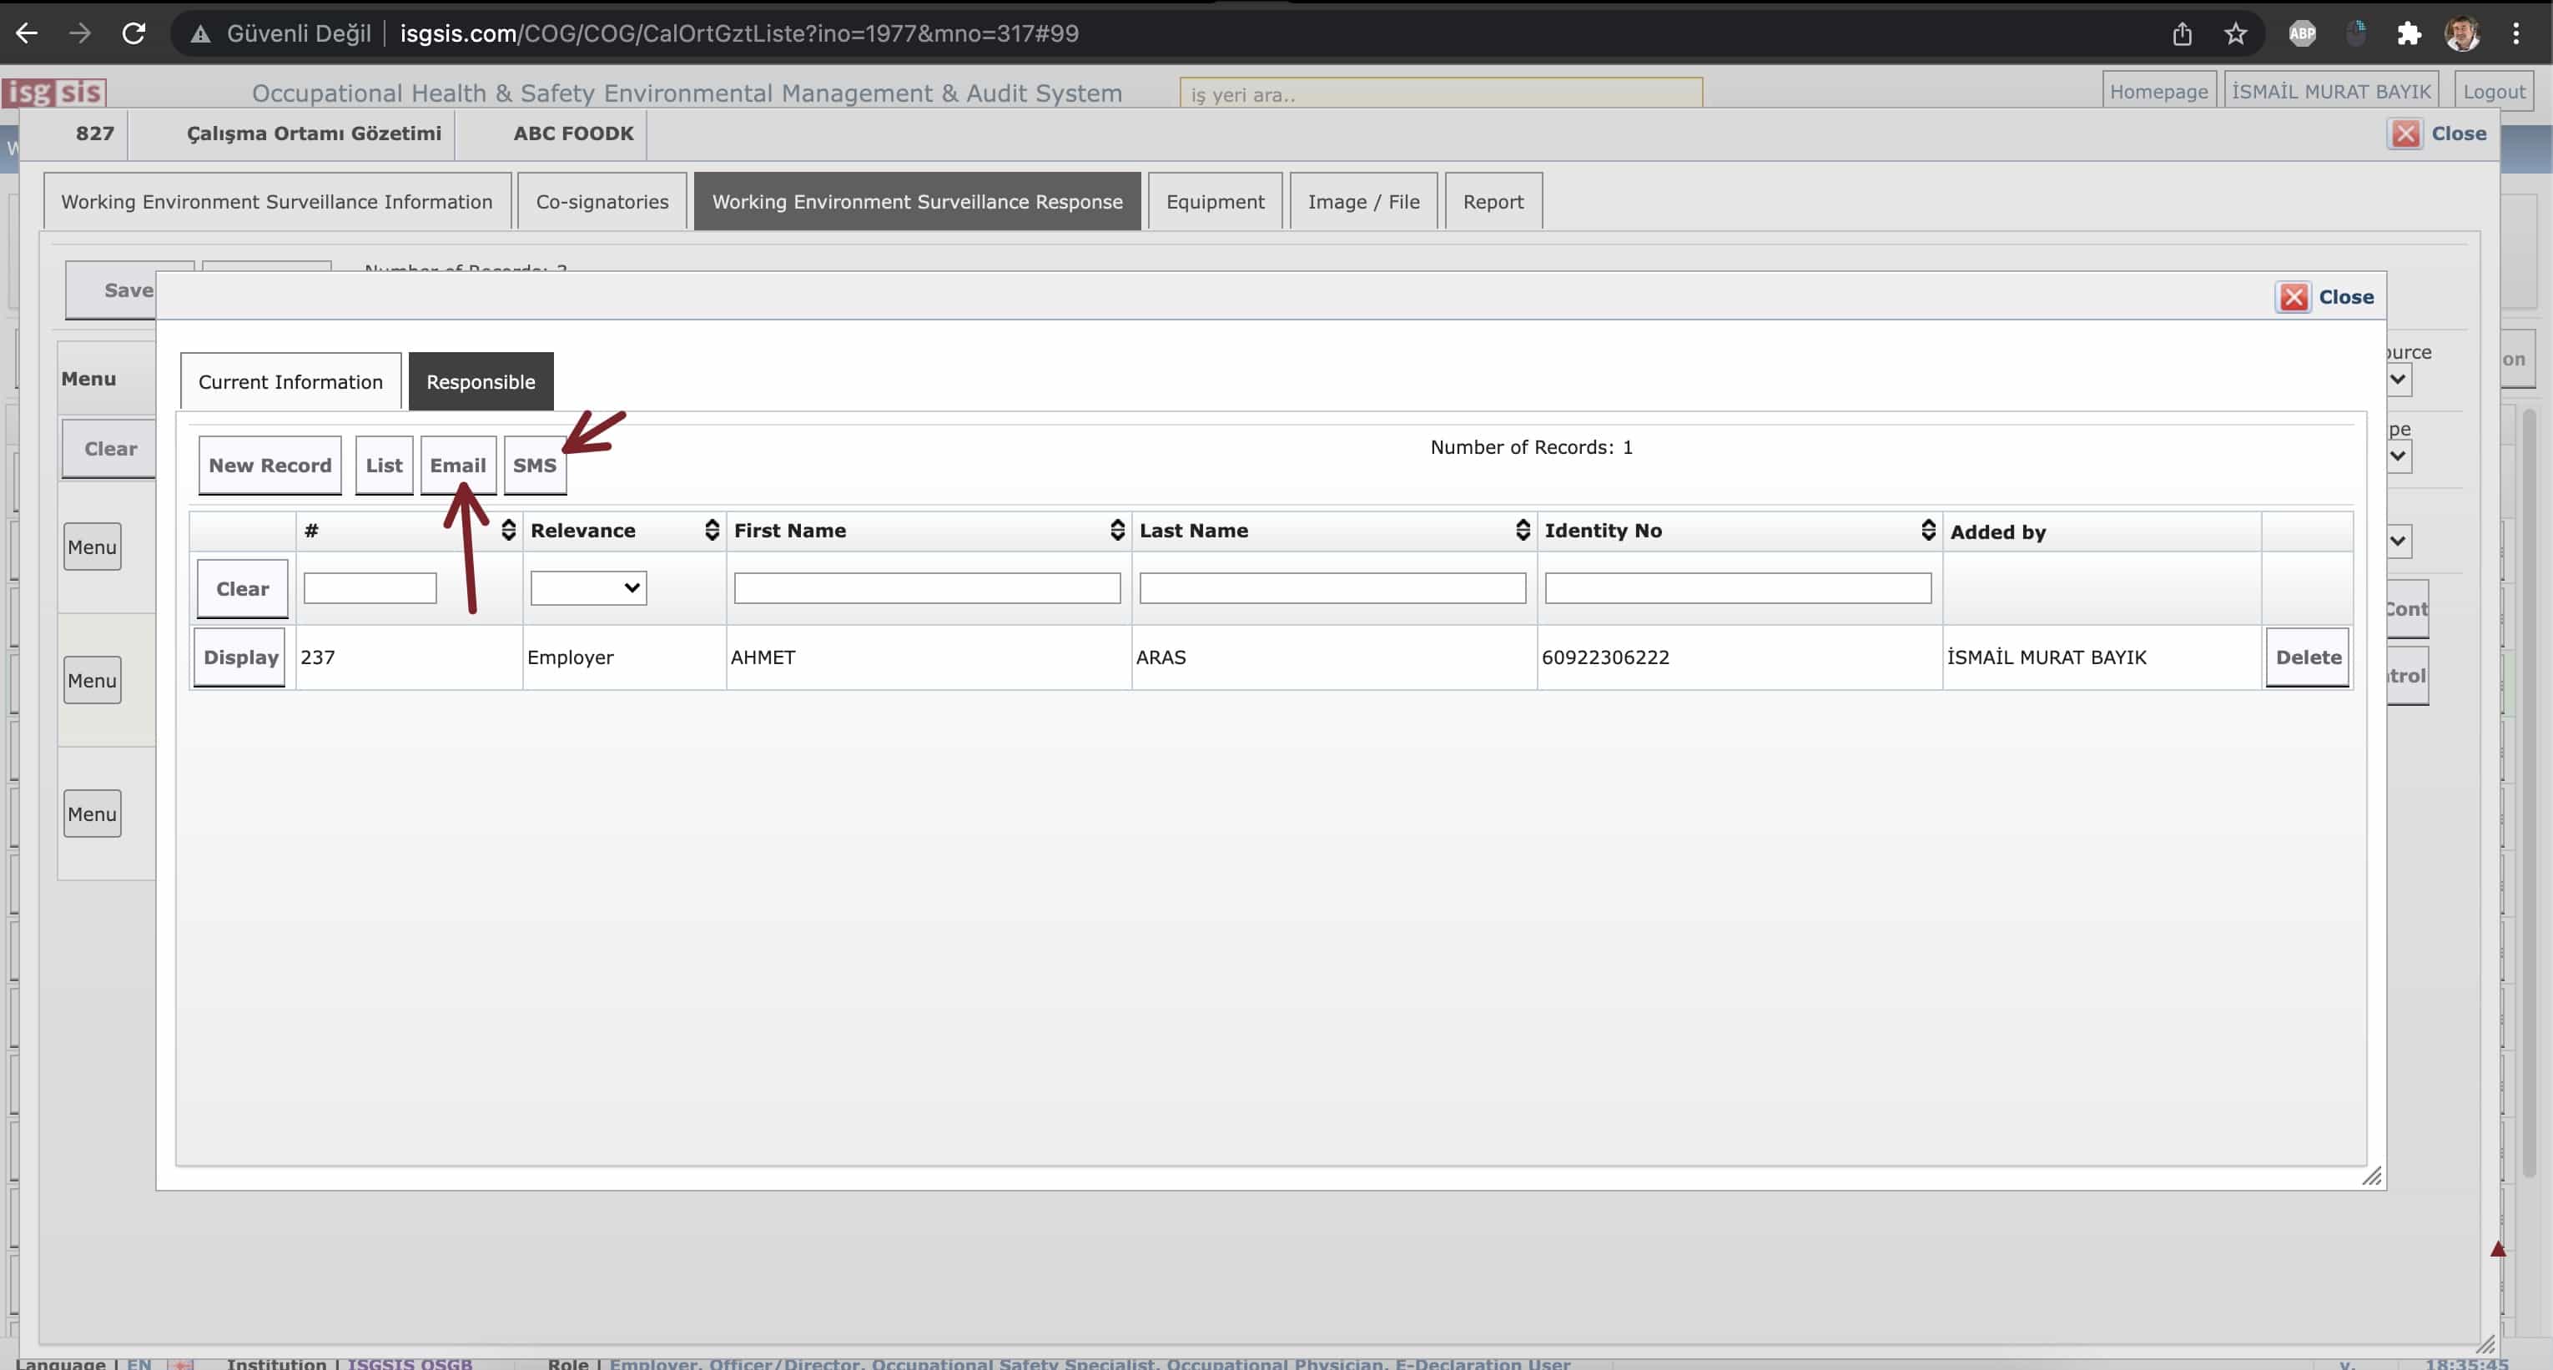
Task: Open the Co-signatories tab
Action: [x=602, y=201]
